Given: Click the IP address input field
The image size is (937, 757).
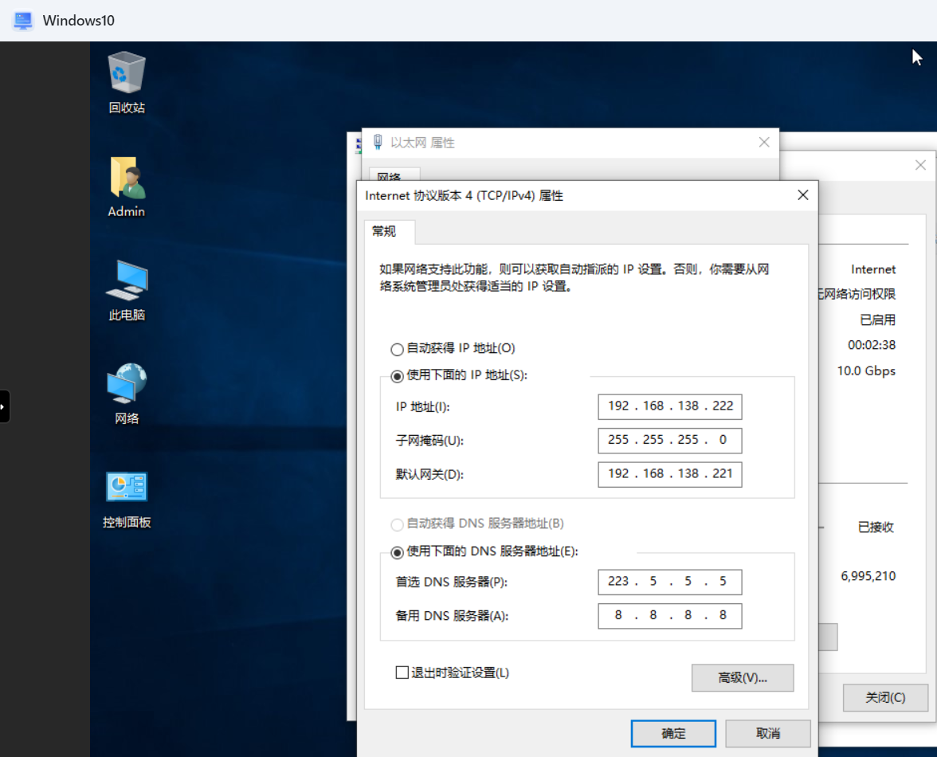Looking at the screenshot, I should click(669, 406).
